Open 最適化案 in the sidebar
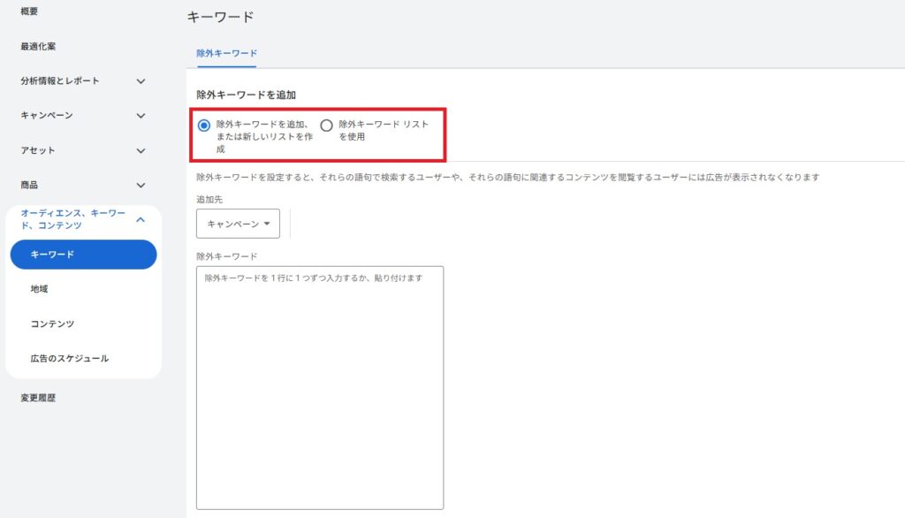 pyautogui.click(x=38, y=46)
